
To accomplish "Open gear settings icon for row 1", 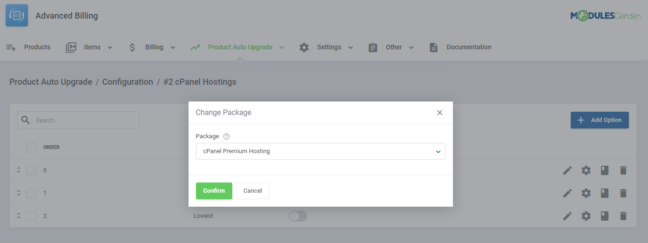I will coord(586,193).
